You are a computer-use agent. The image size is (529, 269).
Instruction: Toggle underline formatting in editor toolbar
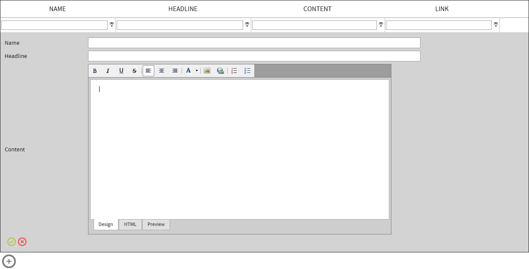coord(121,71)
